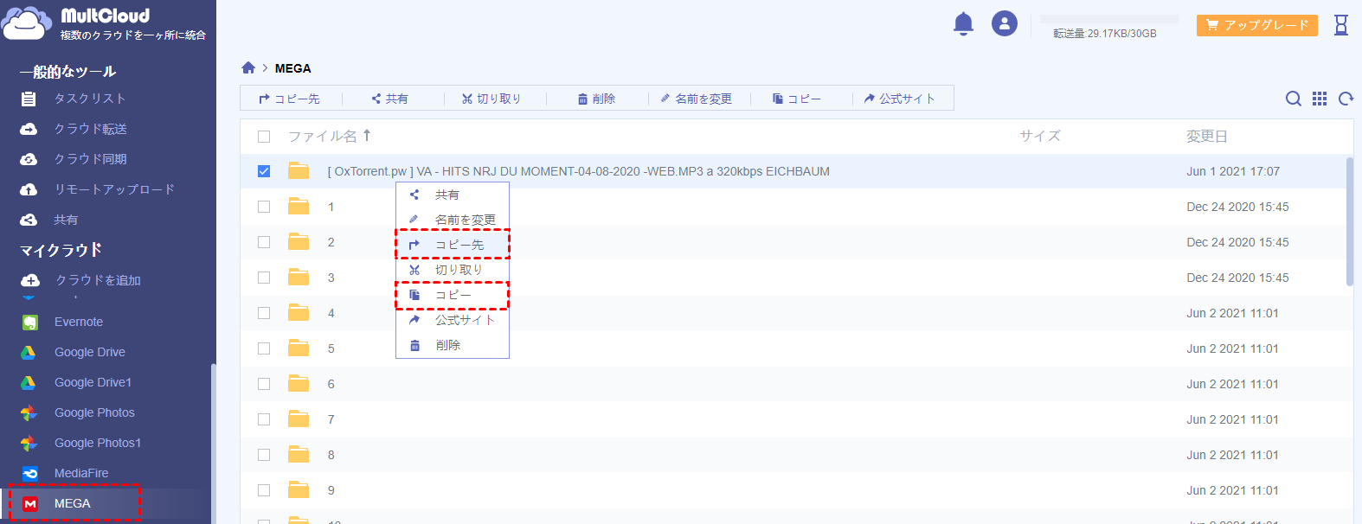The width and height of the screenshot is (1362, 524).
Task: Click the file list vertical scrollbar
Action: click(x=1350, y=221)
